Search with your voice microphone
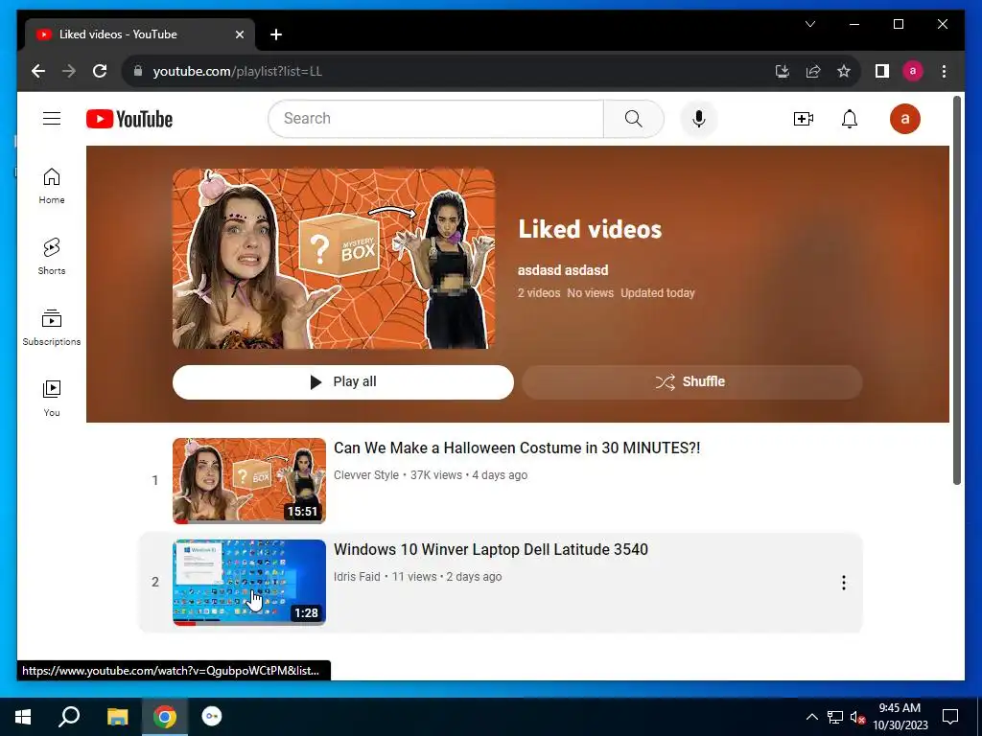The width and height of the screenshot is (982, 736). pyautogui.click(x=699, y=119)
